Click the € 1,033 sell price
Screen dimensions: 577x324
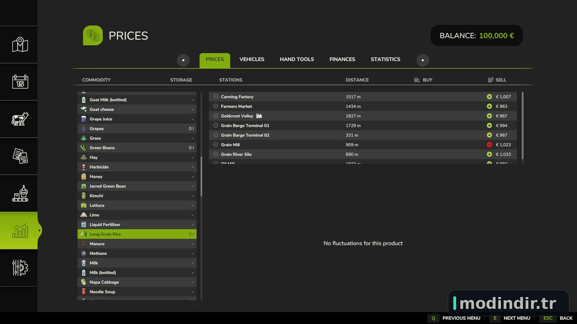click(x=503, y=154)
